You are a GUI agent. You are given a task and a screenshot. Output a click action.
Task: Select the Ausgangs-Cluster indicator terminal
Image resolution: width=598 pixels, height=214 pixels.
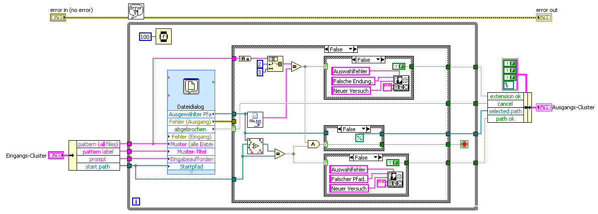point(543,108)
